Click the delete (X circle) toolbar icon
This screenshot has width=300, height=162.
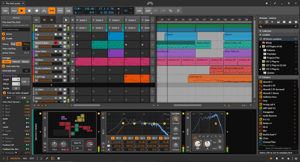click(178, 11)
